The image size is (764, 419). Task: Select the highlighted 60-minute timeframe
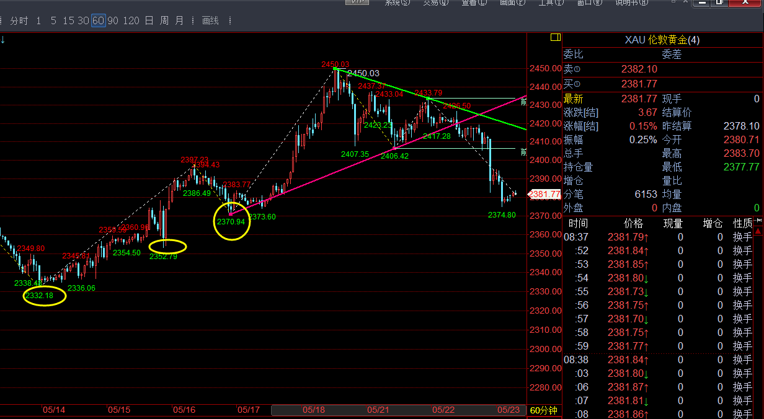click(98, 20)
